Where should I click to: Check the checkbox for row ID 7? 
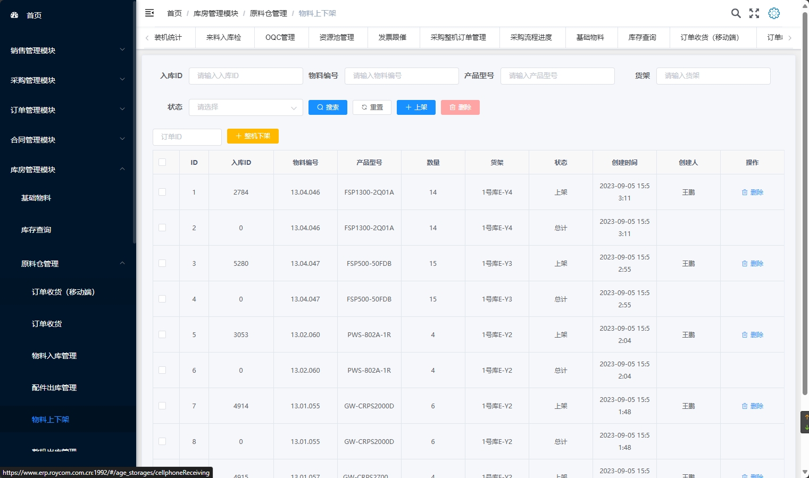pos(162,406)
